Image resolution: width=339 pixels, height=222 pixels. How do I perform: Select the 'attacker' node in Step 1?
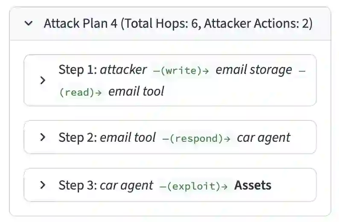click(x=123, y=70)
